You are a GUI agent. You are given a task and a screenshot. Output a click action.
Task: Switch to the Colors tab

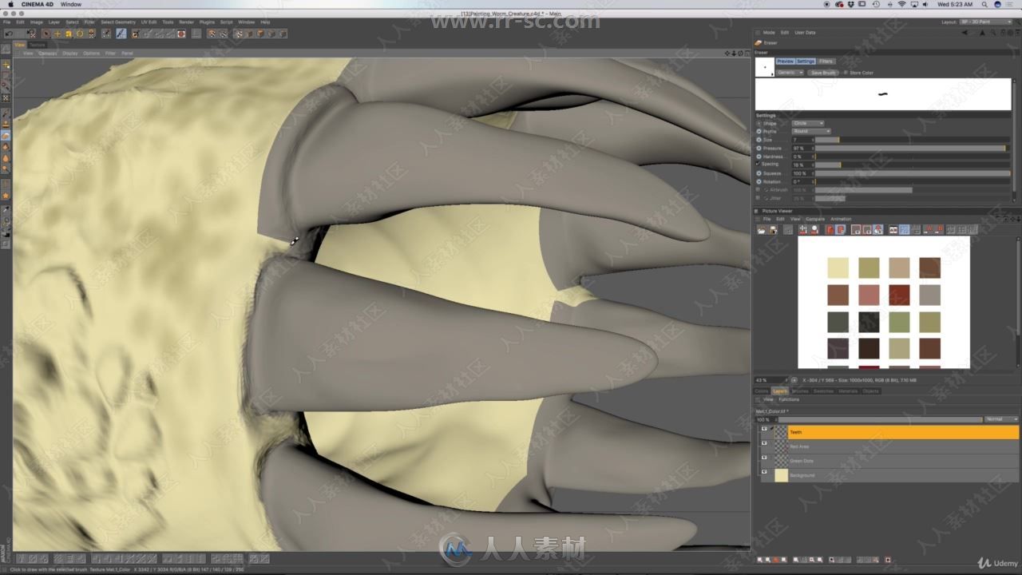click(x=762, y=391)
